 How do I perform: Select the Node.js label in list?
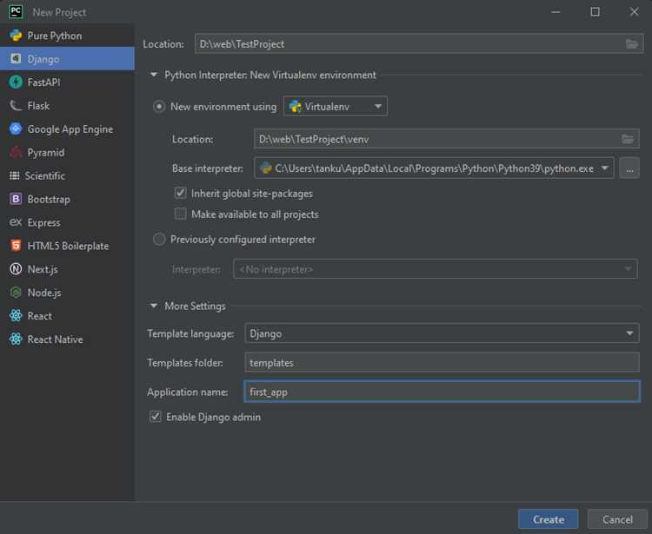tap(44, 293)
